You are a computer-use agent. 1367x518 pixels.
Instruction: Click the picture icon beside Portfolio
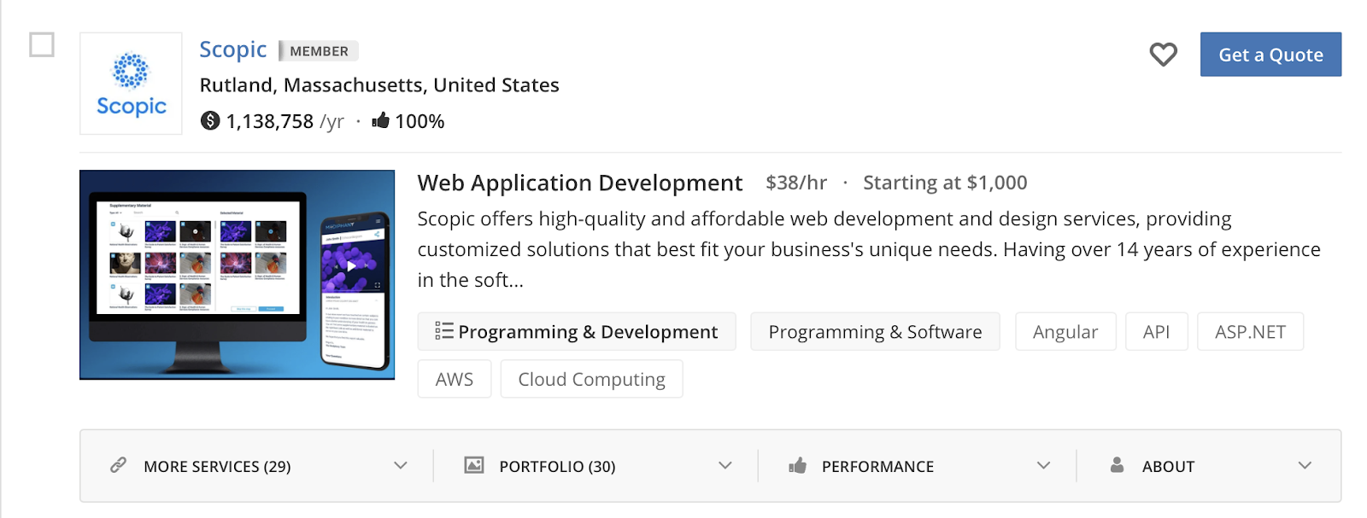(x=473, y=465)
